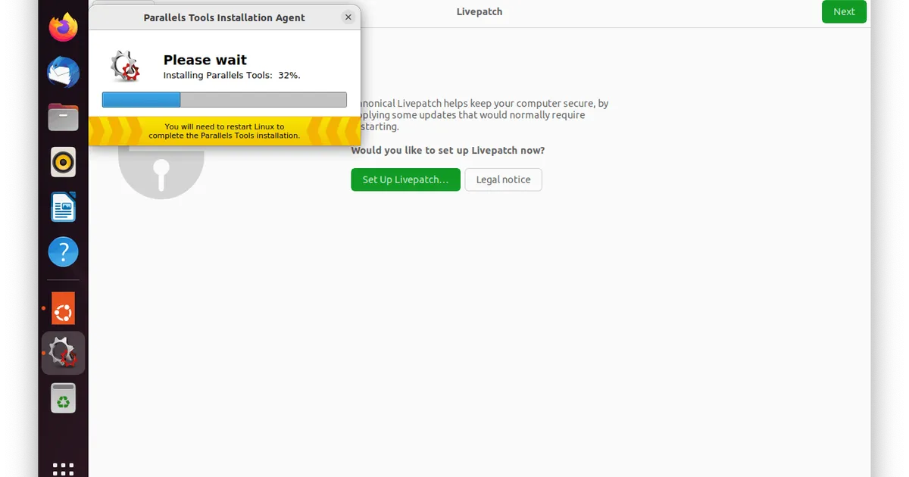The height and width of the screenshot is (477, 909).
Task: Click Set Up Livepatch button
Action: pyautogui.click(x=405, y=179)
